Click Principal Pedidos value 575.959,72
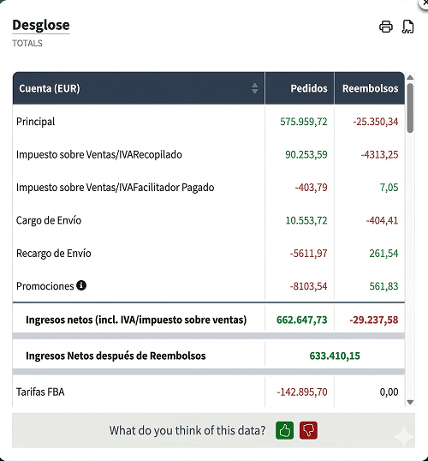Viewport: 428px width, 461px height. pyautogui.click(x=303, y=122)
